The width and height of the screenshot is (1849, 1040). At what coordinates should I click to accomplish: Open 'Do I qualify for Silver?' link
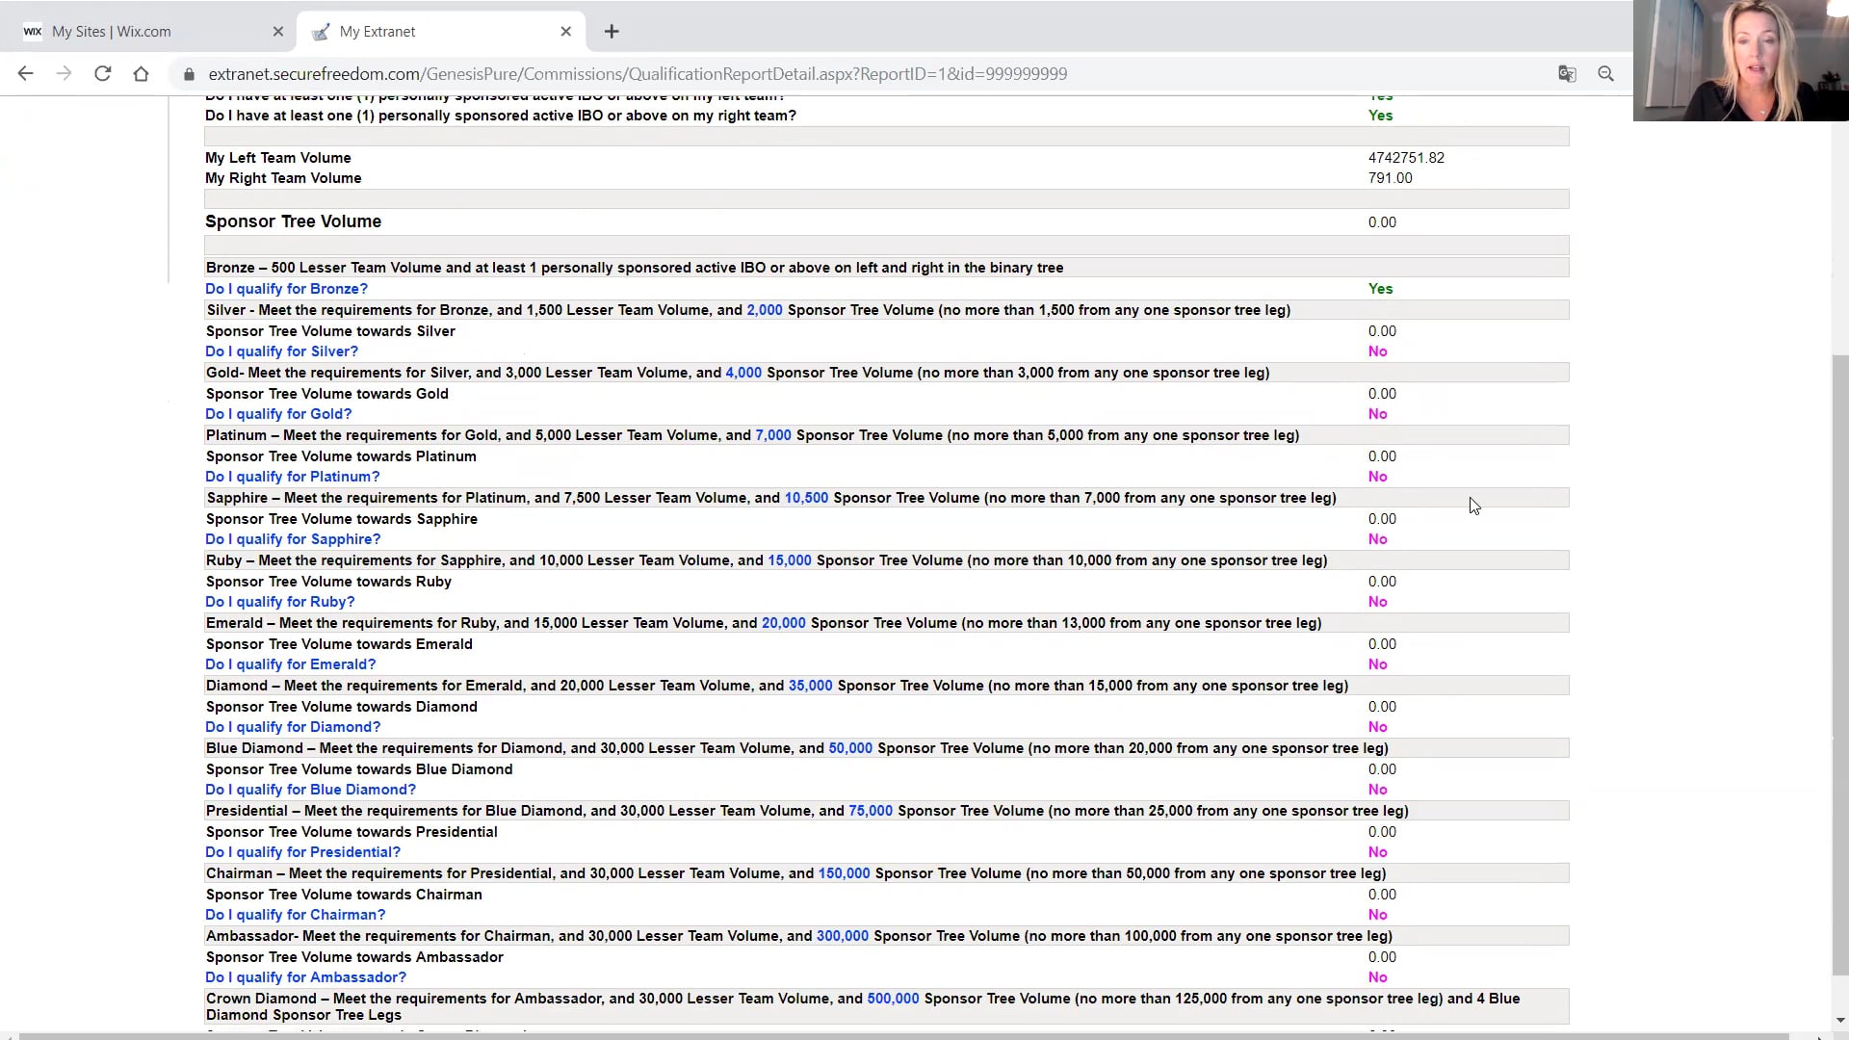(x=281, y=351)
